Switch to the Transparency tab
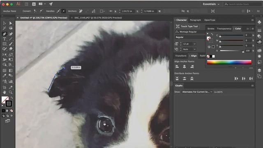263x148 pixels. [224, 29]
